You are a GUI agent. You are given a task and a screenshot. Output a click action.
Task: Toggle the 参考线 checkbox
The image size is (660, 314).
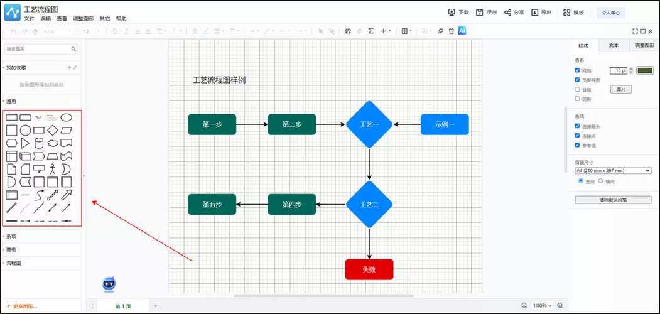point(578,145)
